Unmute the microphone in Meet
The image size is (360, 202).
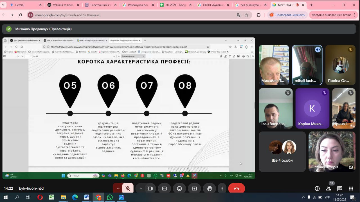click(128, 189)
